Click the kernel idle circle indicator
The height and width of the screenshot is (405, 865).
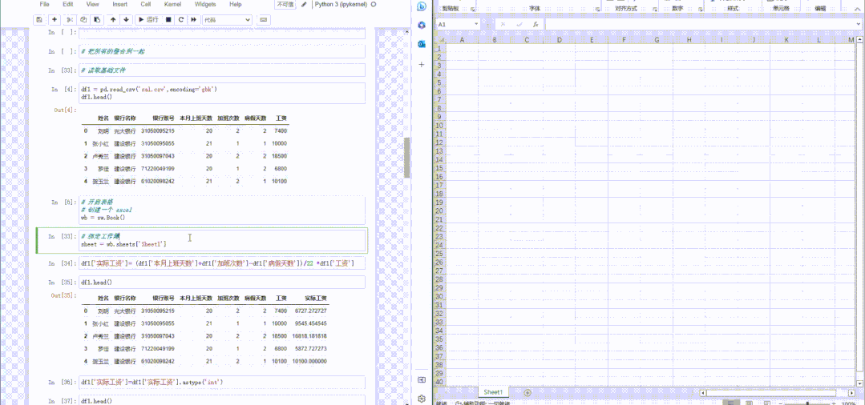tap(374, 4)
